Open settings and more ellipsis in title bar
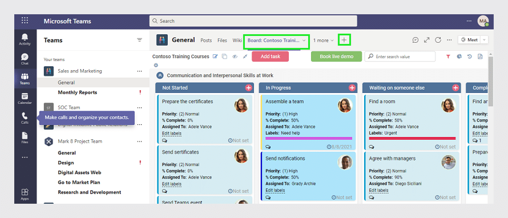This screenshot has height=218, width=508. 469,21
